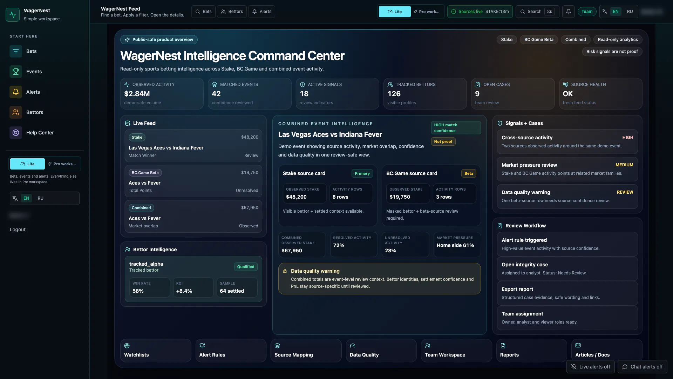Open the tracked_alpha bettor card
Screen dimensions: 673x379
click(193, 279)
